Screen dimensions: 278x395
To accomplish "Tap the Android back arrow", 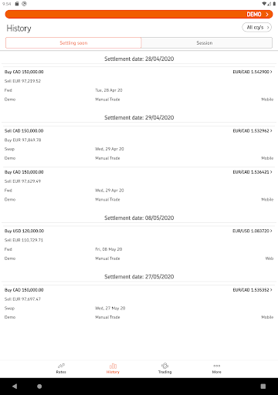I will (15, 387).
